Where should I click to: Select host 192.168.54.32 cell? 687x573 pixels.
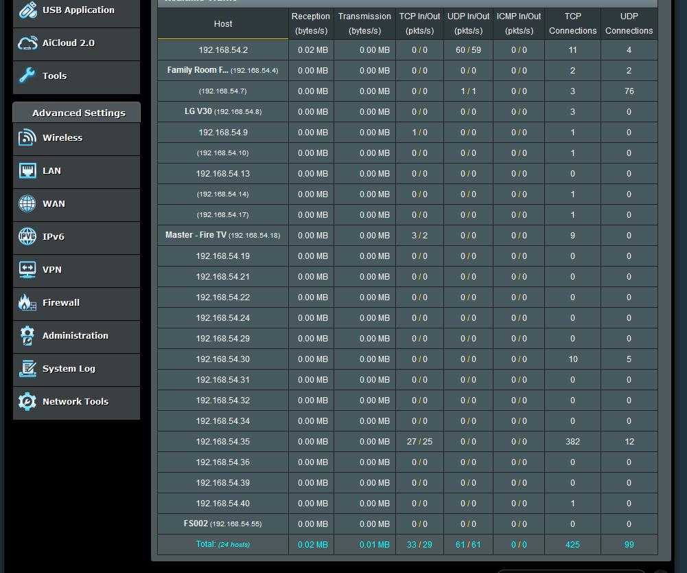[x=223, y=400]
